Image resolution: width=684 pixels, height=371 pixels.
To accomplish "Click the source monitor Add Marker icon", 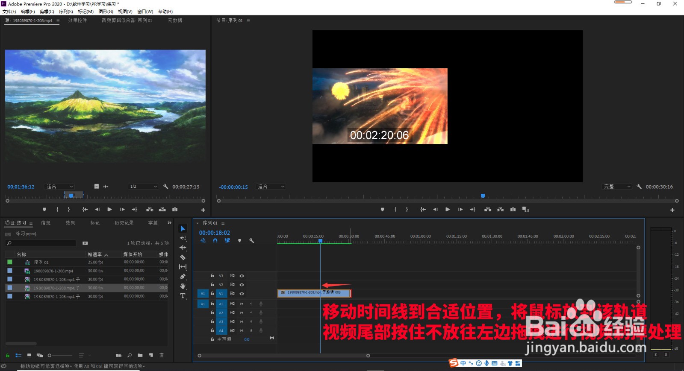I will coord(44,210).
